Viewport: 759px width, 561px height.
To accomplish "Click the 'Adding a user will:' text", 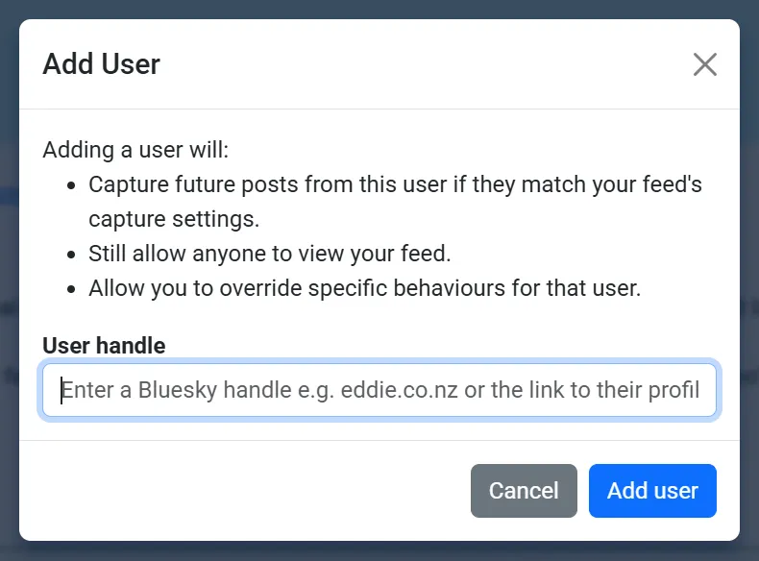I will 135,151.
